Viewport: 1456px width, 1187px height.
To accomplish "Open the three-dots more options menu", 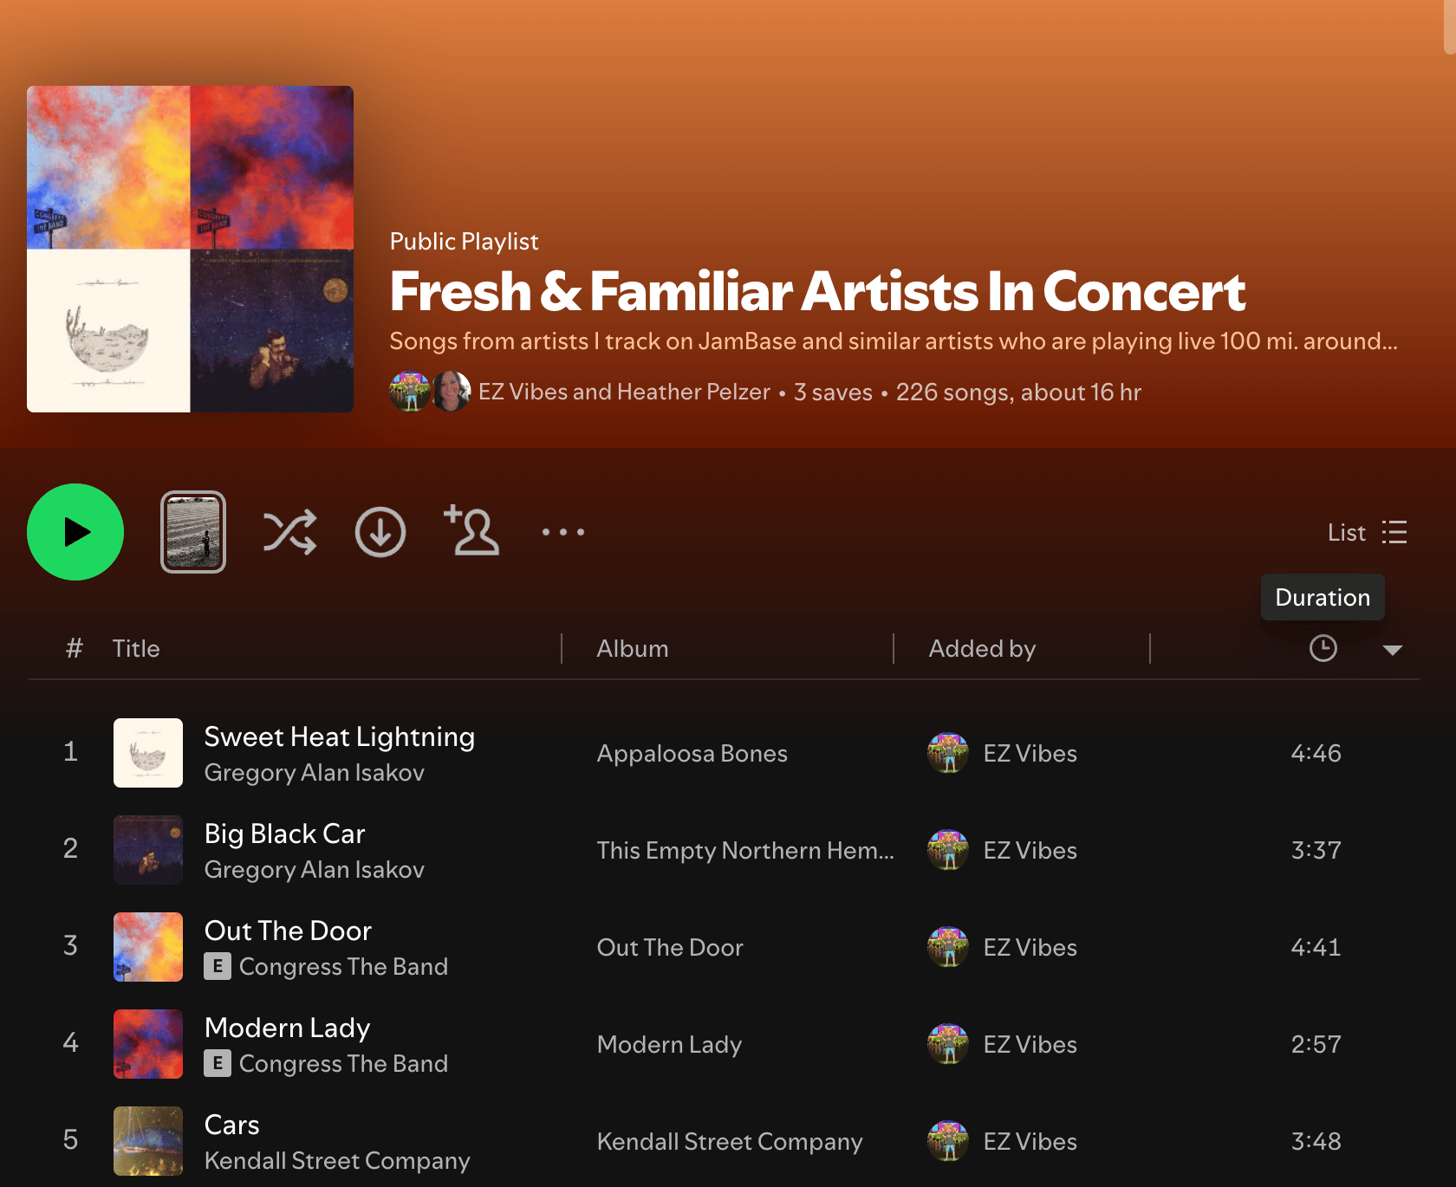I will pos(563,532).
